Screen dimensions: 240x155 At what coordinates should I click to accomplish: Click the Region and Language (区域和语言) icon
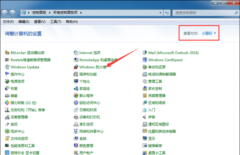coord(145,103)
